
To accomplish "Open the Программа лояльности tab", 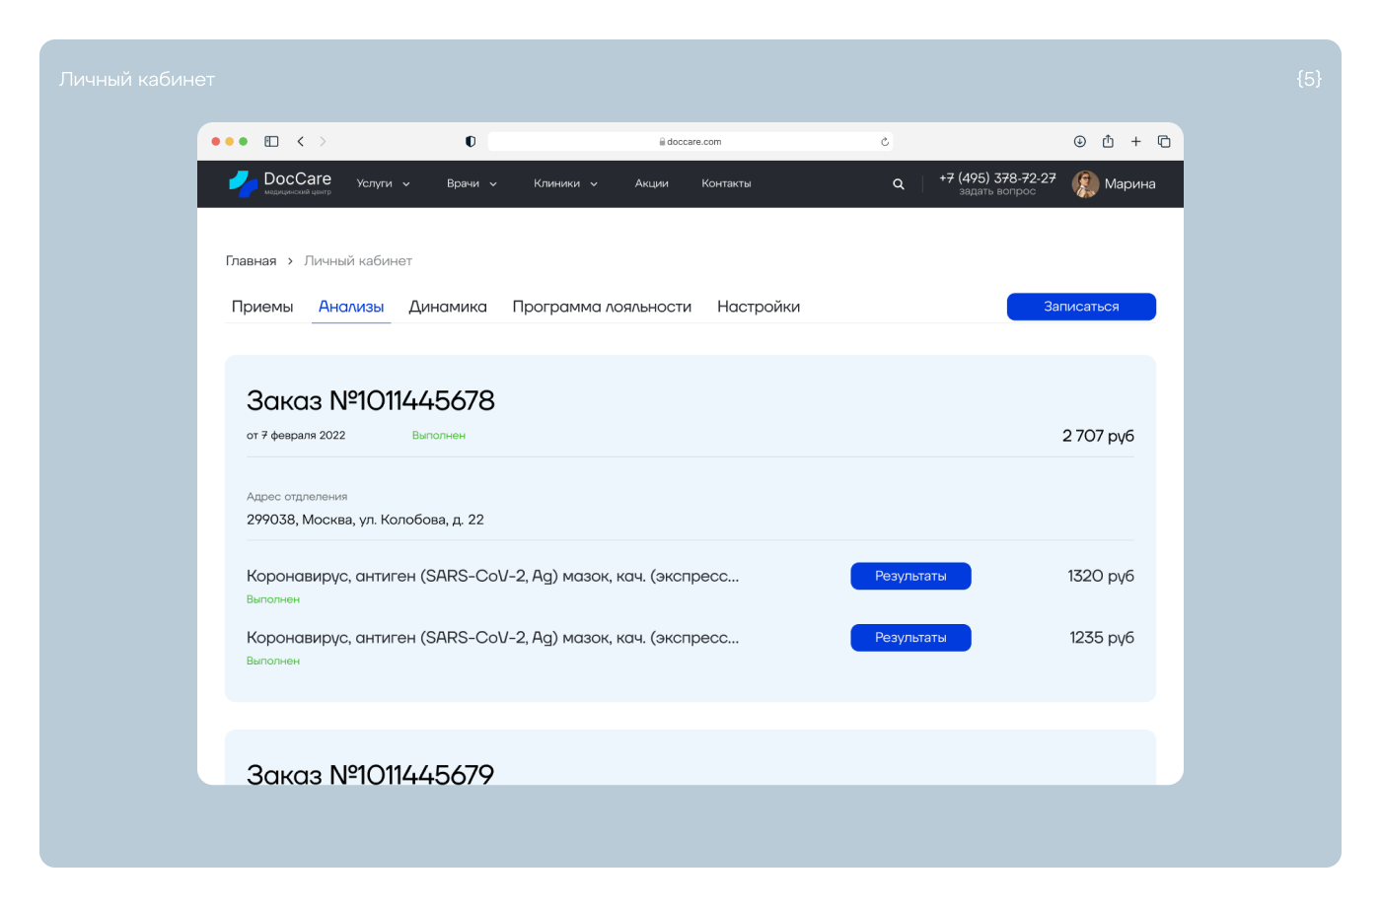I will [602, 307].
